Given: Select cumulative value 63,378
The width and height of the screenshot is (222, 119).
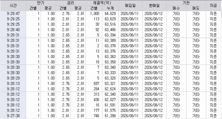Looking at the screenshot, I should [110, 46].
